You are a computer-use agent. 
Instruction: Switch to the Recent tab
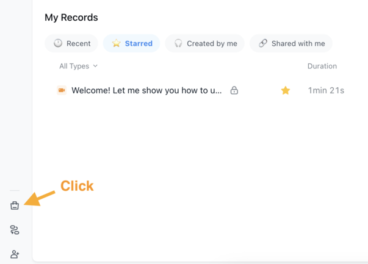(x=71, y=43)
